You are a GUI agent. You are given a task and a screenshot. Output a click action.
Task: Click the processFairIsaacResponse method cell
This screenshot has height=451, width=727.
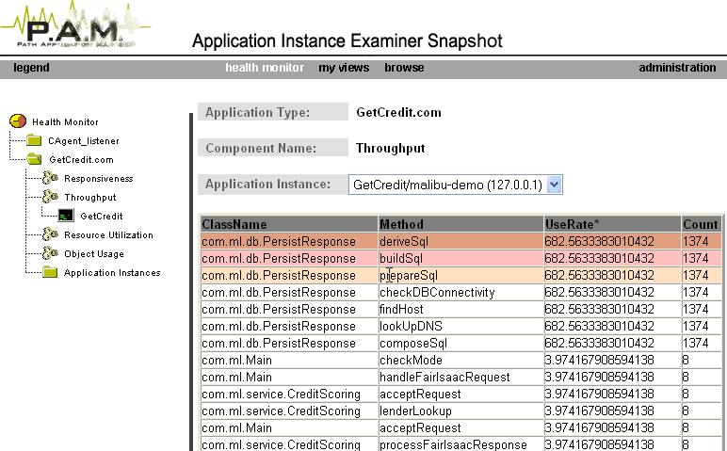tap(460, 444)
